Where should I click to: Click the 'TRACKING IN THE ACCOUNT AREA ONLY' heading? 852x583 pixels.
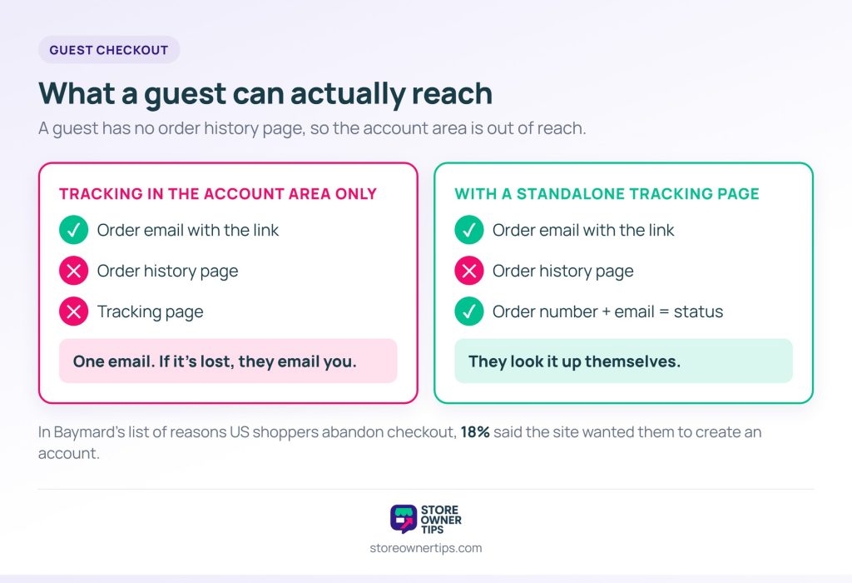click(218, 193)
